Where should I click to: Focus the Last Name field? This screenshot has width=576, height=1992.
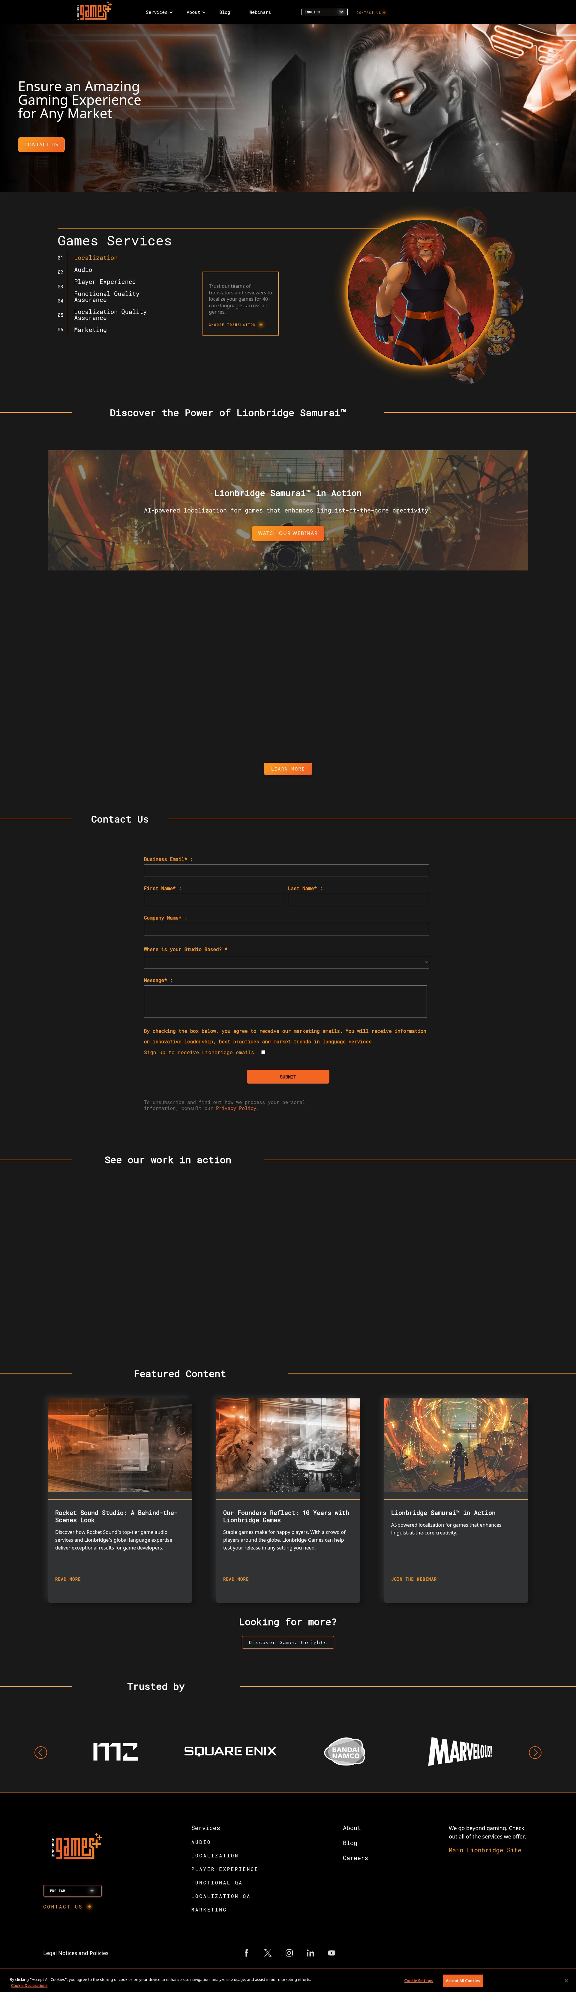(x=358, y=900)
